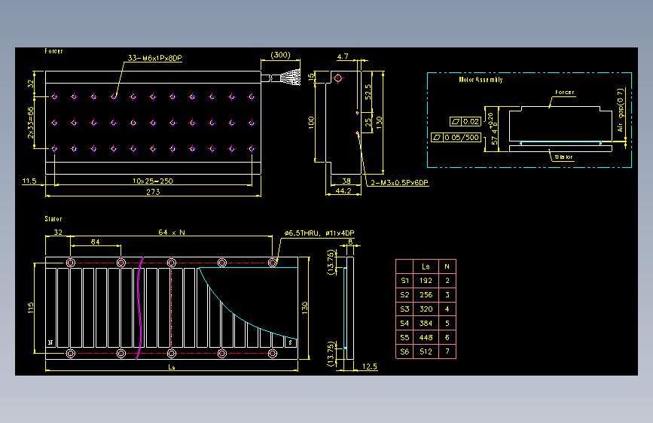Select the 64 x N dimension
653x423 pixels.
click(172, 233)
